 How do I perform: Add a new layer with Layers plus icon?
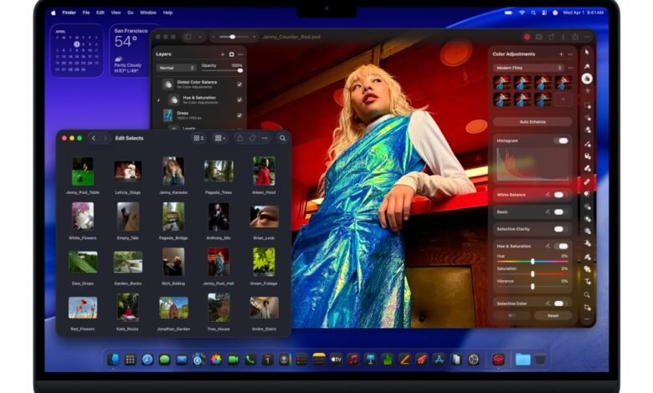tap(223, 54)
